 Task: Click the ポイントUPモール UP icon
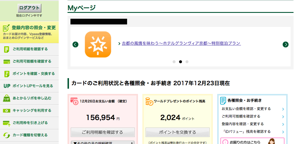pos(7,86)
